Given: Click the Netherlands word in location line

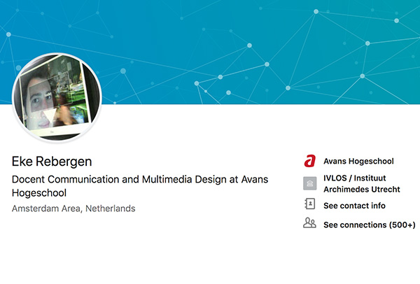Looking at the screenshot, I should point(111,208).
